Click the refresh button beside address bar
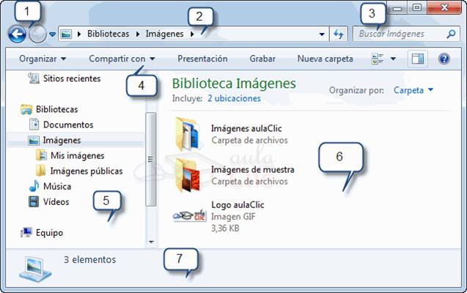The image size is (467, 293). (x=338, y=34)
